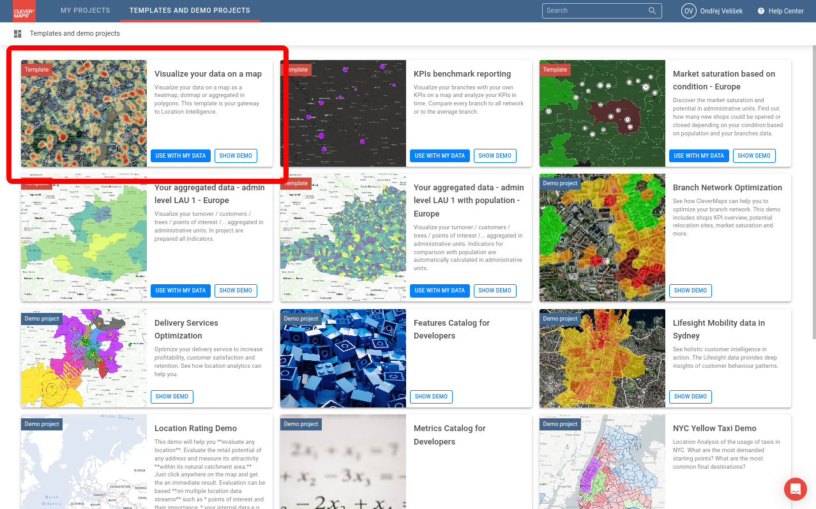Show demo for Delivery Services Optimization

point(172,397)
